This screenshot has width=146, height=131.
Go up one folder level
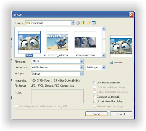(x=83, y=23)
